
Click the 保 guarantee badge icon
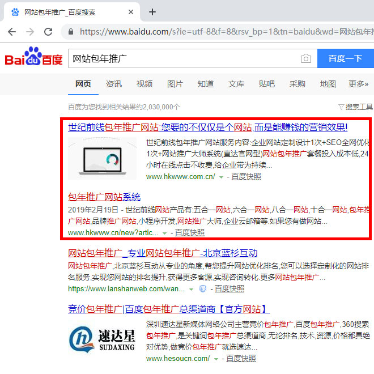203,289
